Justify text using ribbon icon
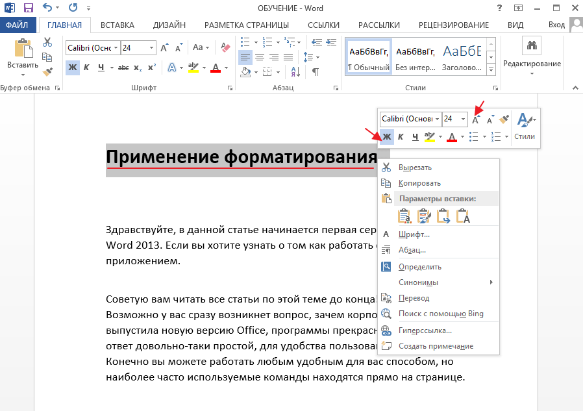 [x=288, y=57]
